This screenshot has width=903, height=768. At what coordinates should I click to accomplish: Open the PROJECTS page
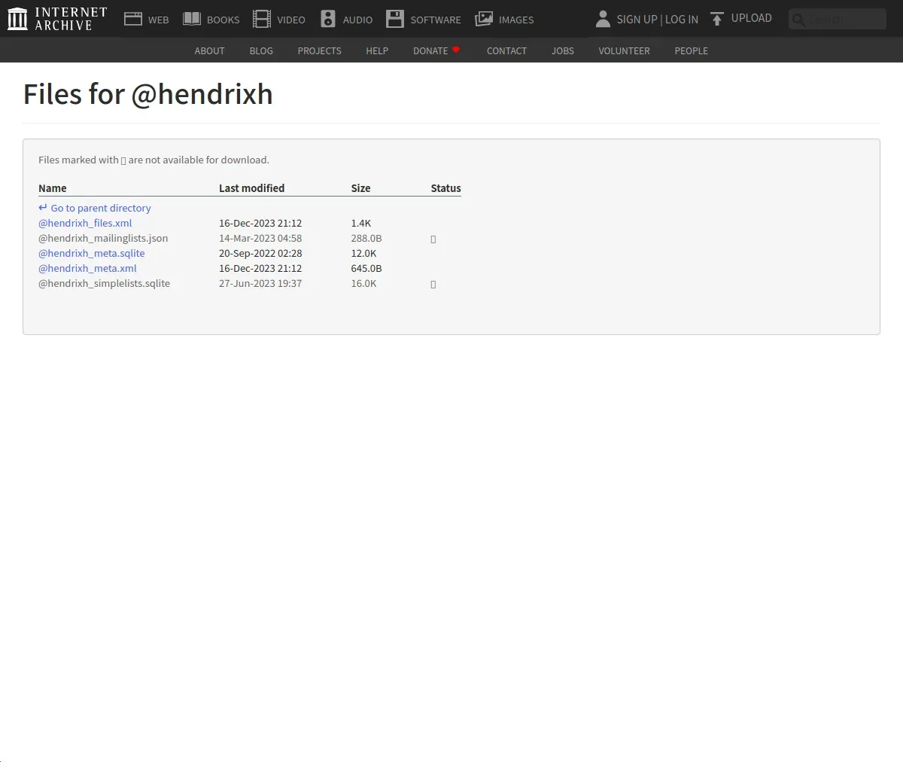319,50
